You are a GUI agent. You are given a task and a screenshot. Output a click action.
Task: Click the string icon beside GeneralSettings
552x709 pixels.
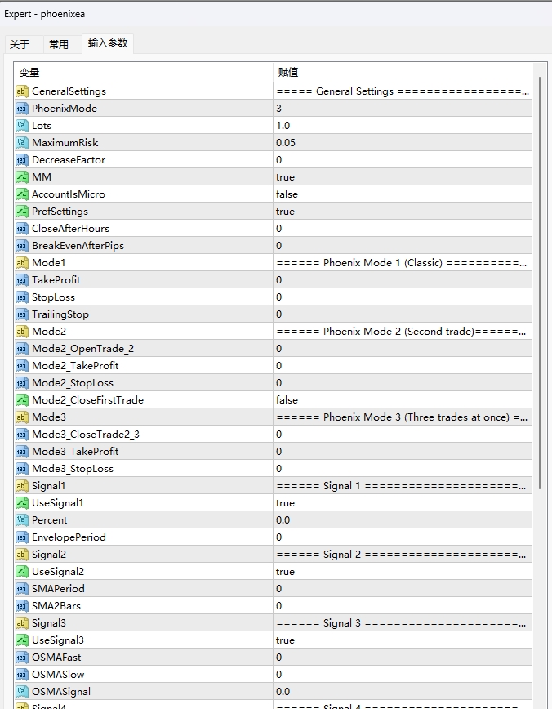pyautogui.click(x=22, y=91)
